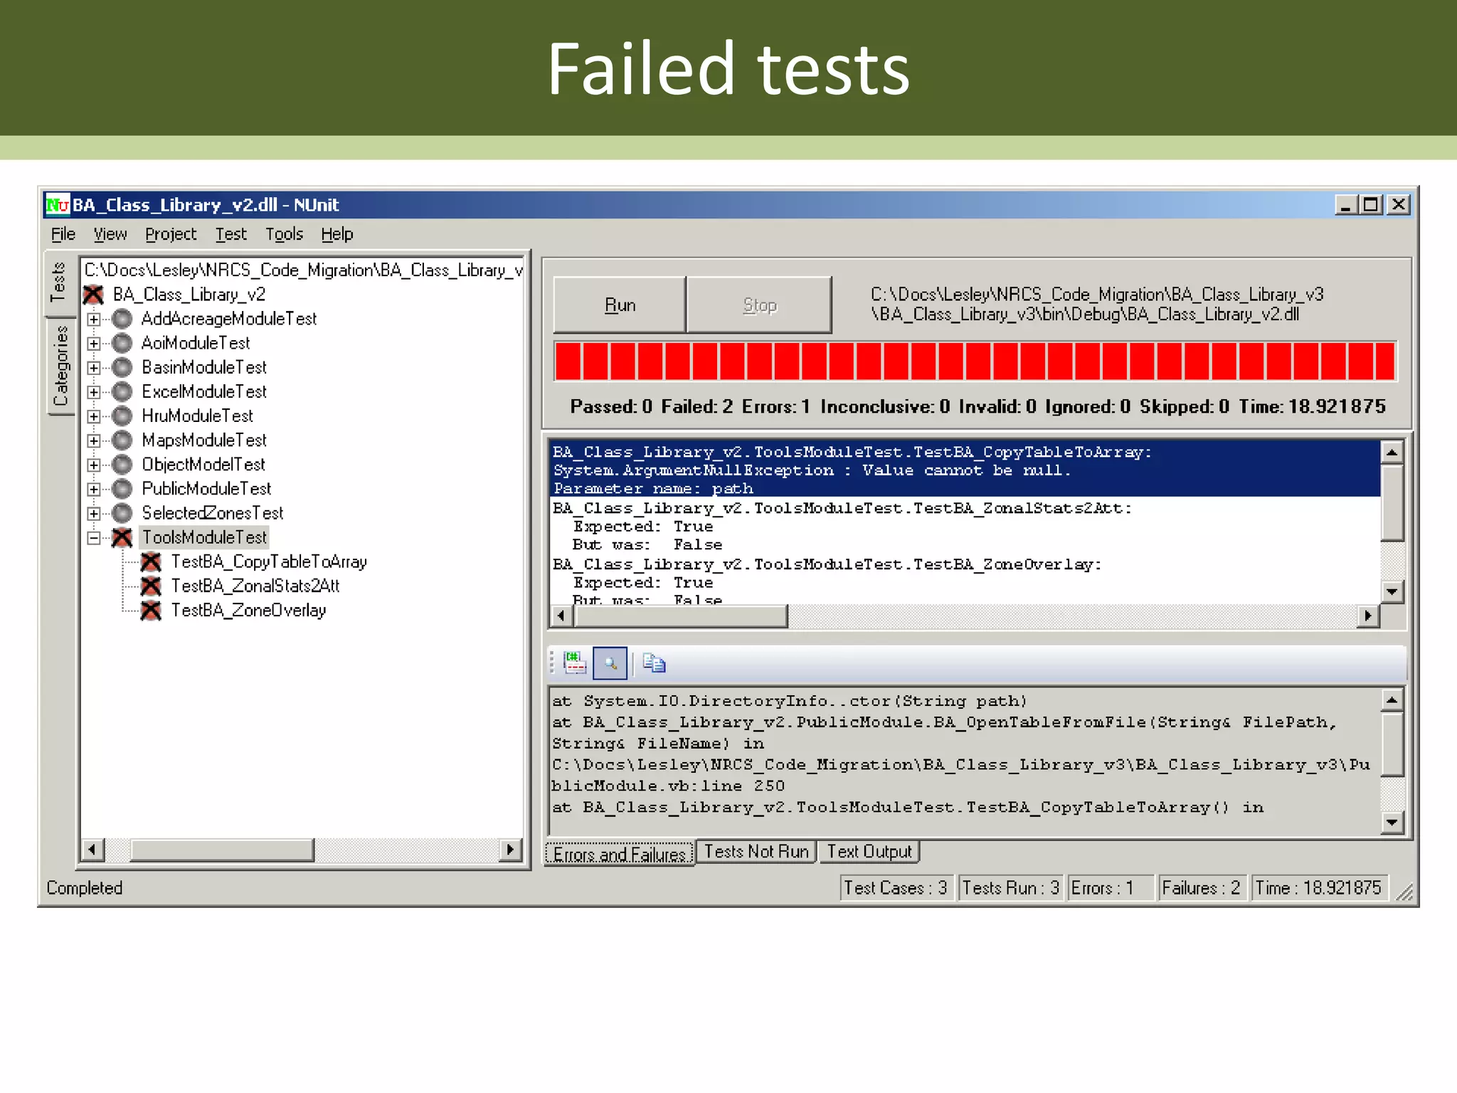Click the copy to clipboard toolbar icon
Image resolution: width=1457 pixels, height=1093 pixels.
pyautogui.click(x=654, y=663)
